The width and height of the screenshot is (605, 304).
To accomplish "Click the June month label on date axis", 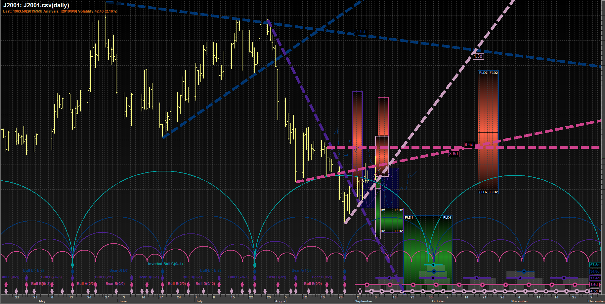I will 122,301.
